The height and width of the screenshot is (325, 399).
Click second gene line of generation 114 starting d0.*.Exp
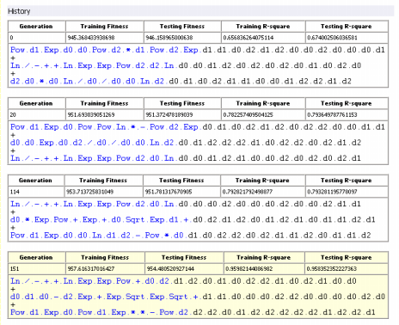[193, 219]
